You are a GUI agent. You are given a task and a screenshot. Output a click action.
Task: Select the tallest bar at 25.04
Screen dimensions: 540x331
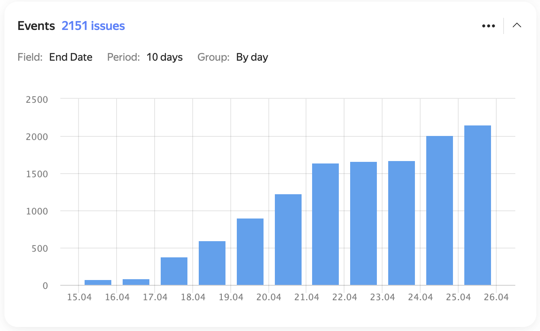pyautogui.click(x=478, y=205)
